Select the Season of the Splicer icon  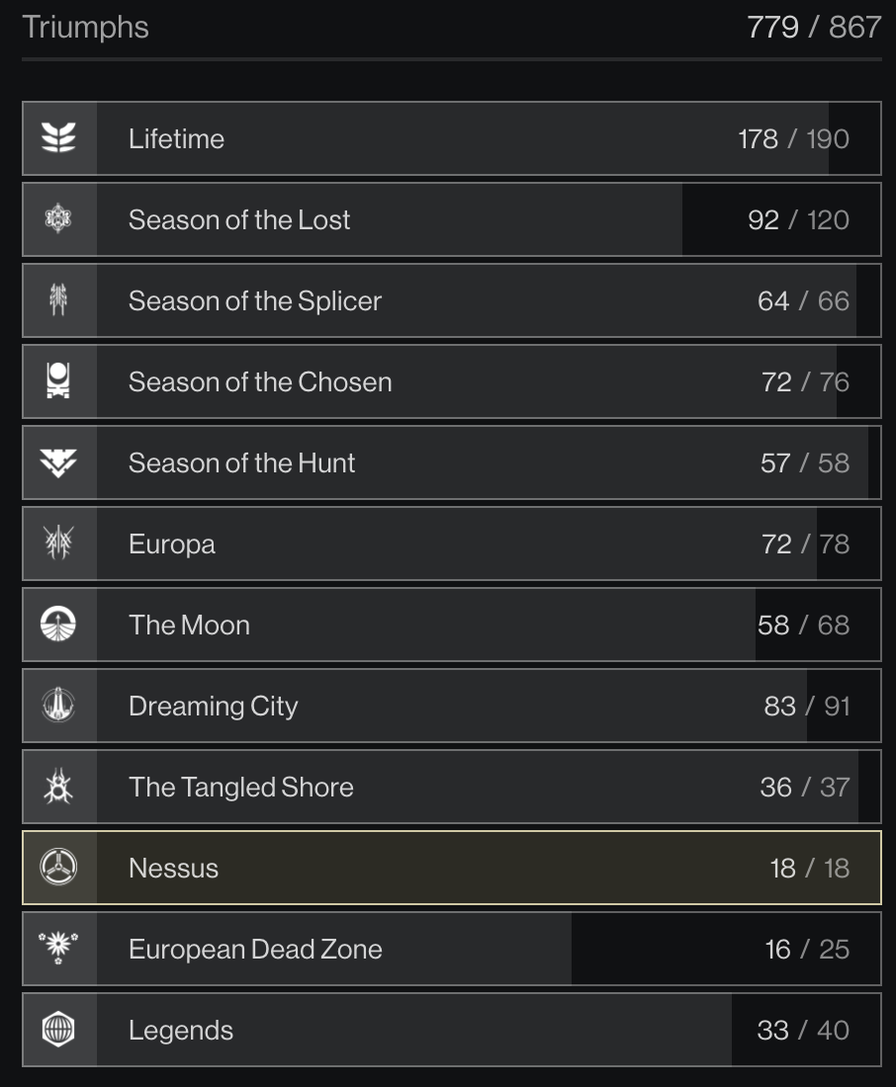[58, 300]
